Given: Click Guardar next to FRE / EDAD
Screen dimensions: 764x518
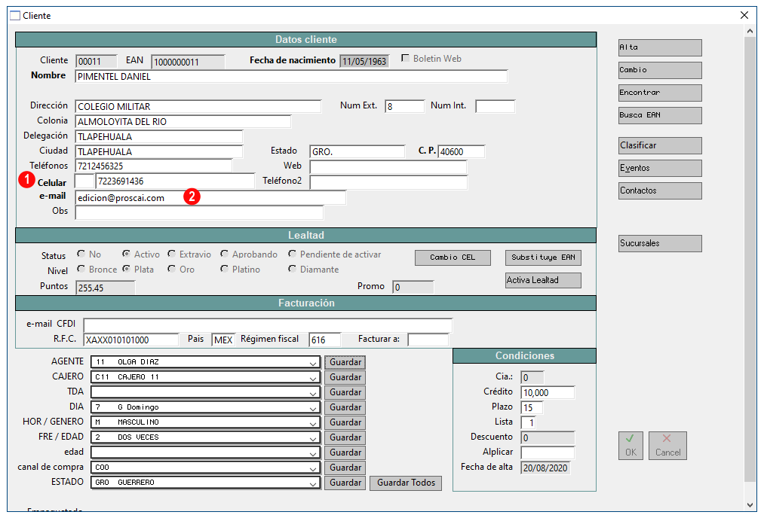Looking at the screenshot, I should [345, 437].
